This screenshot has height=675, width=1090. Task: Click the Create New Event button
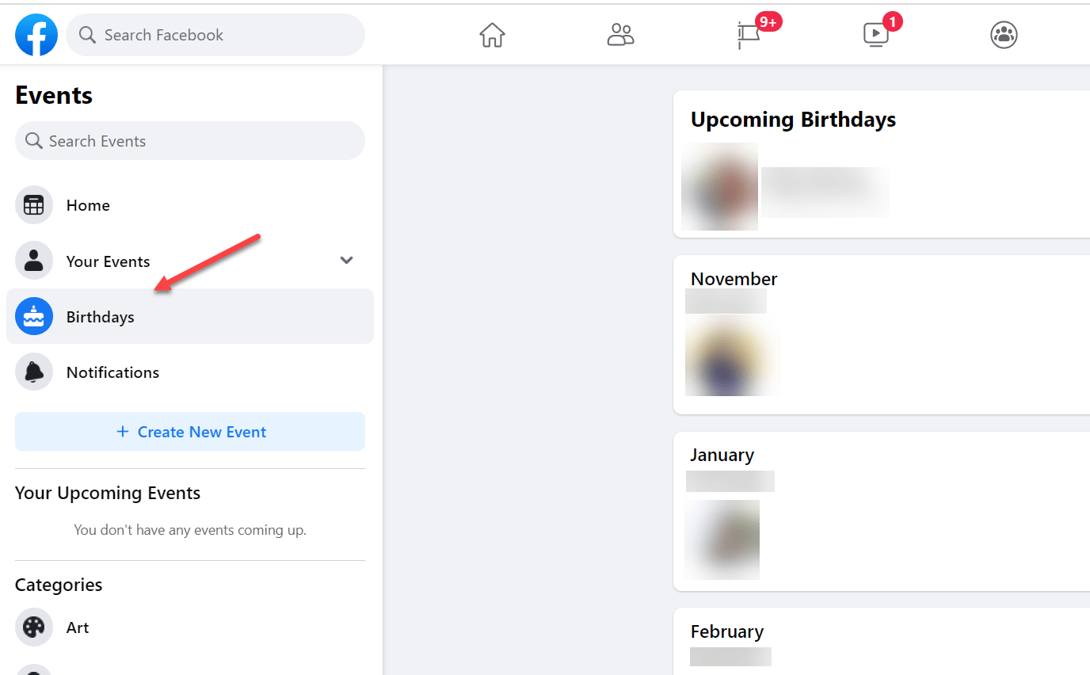[190, 432]
